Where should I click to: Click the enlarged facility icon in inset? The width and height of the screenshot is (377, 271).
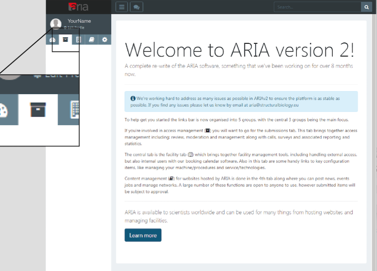74,110
